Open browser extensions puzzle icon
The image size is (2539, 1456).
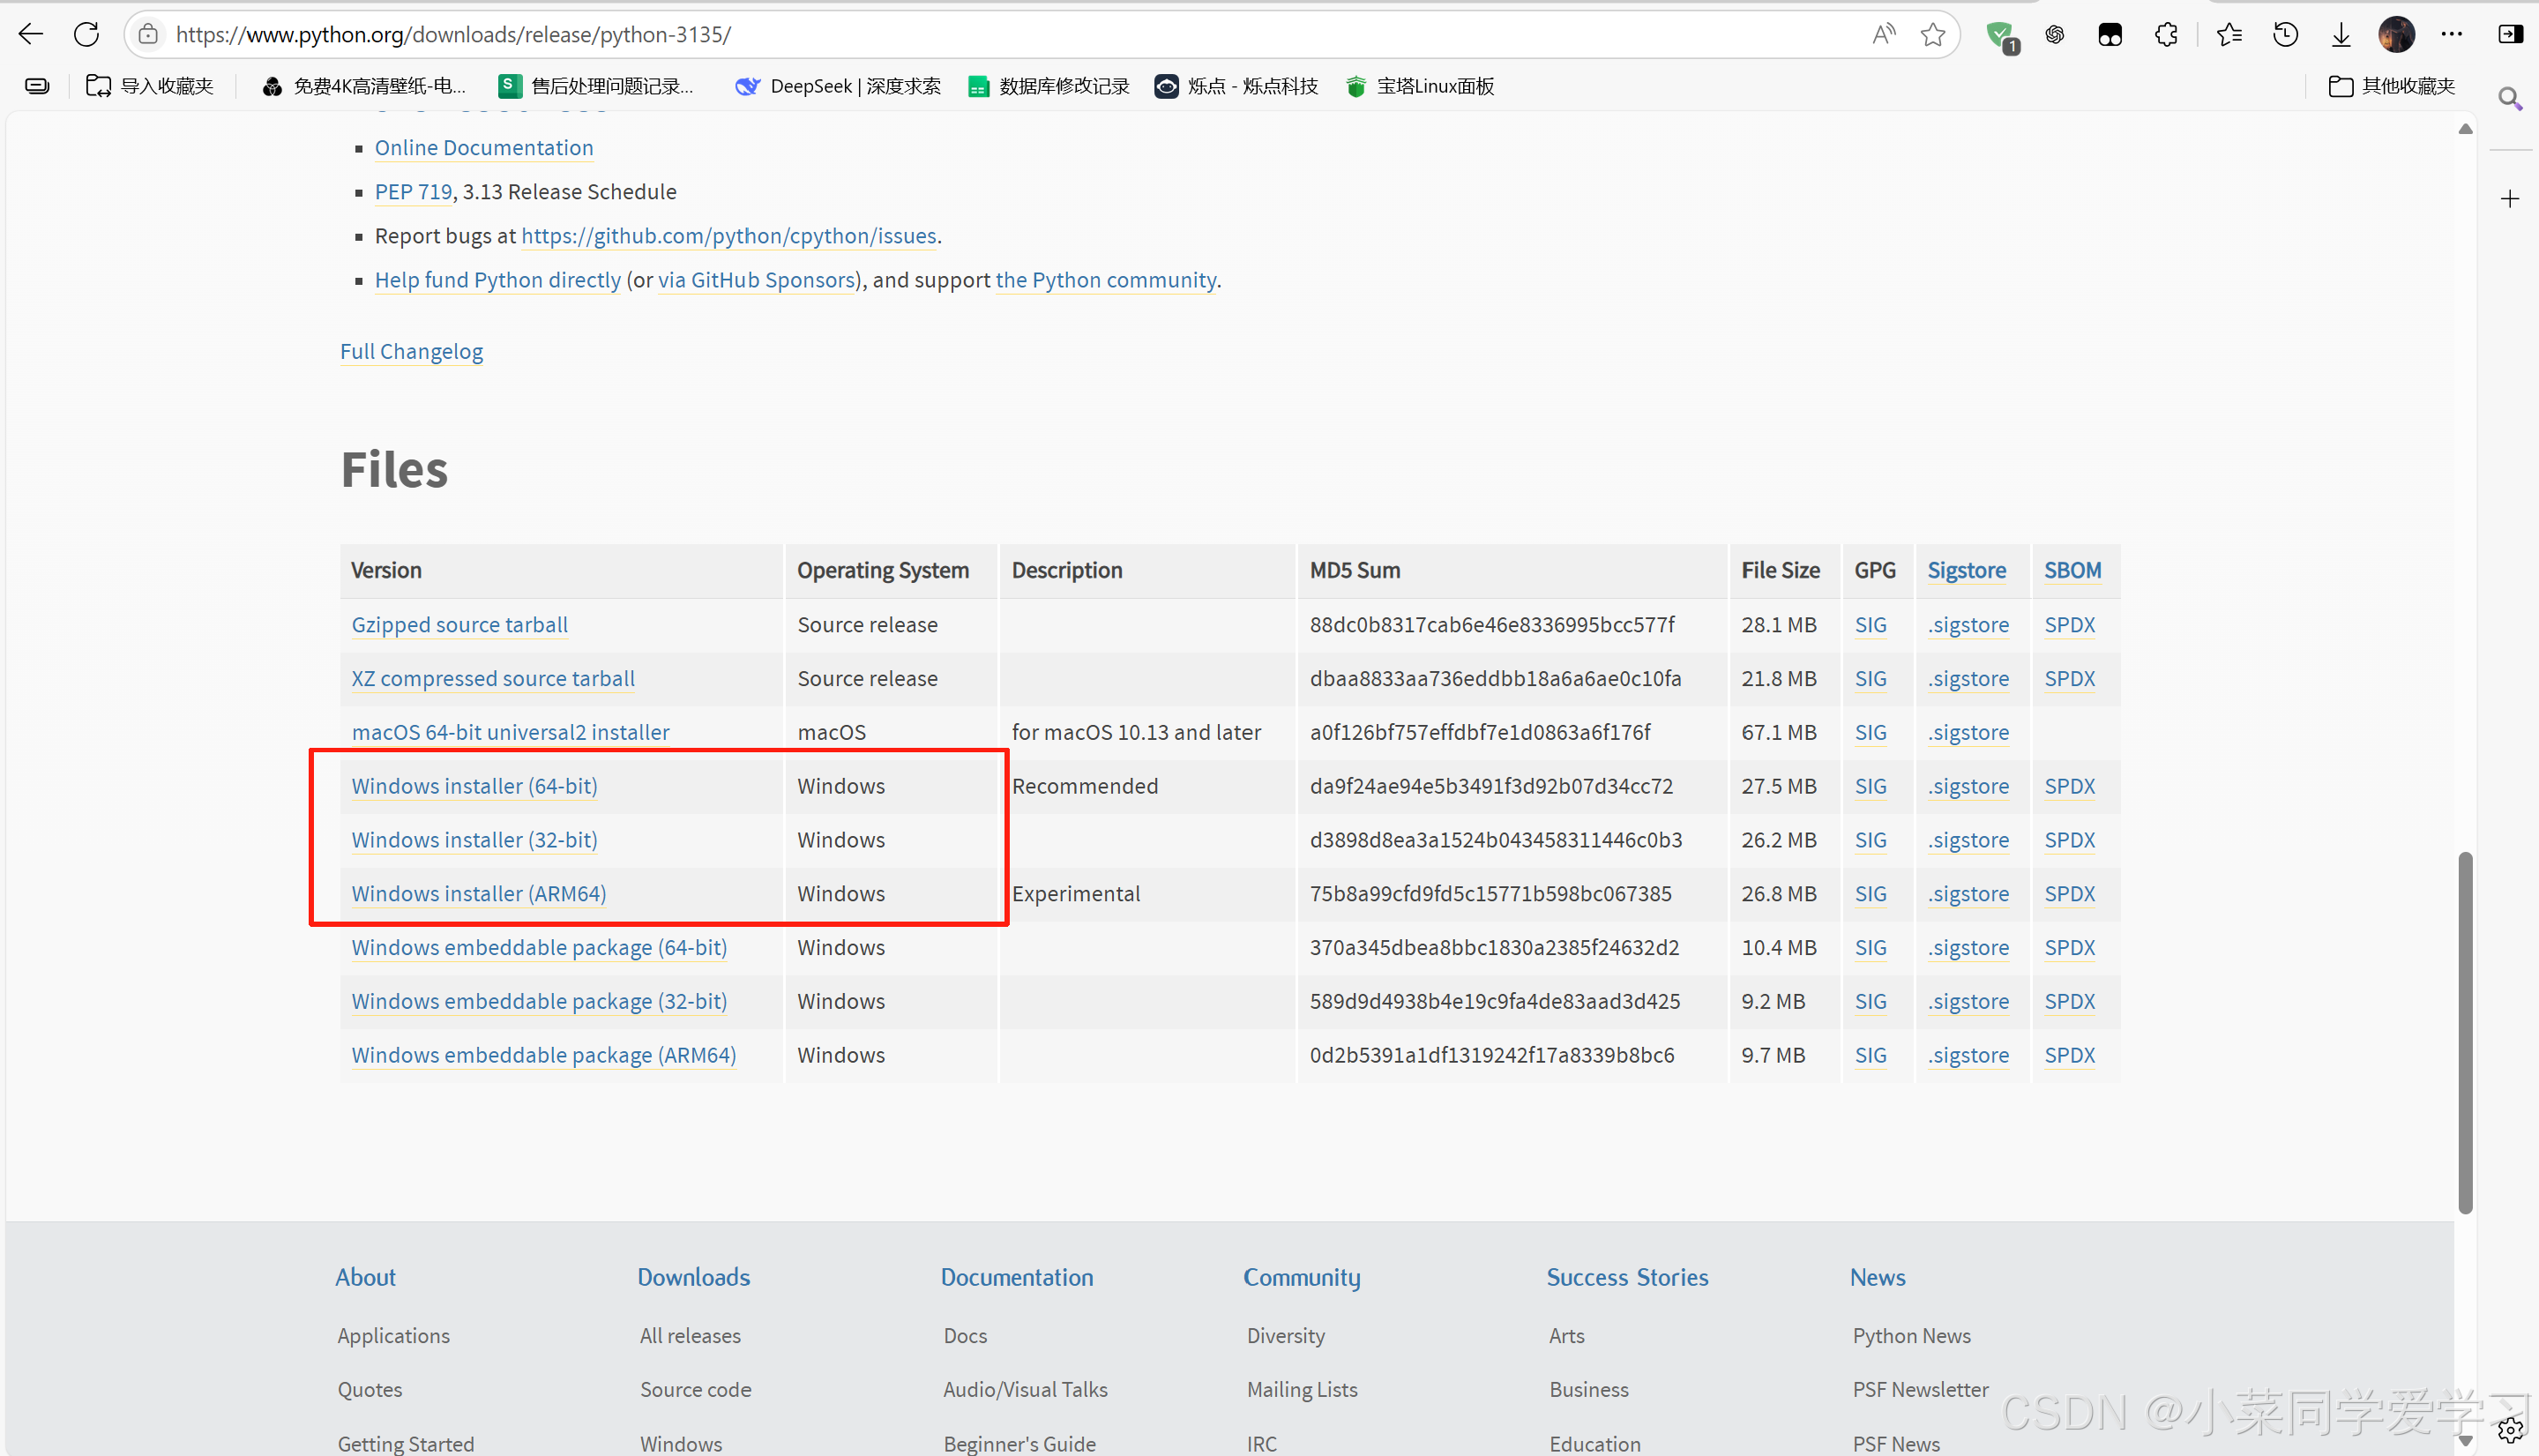[x=2166, y=35]
